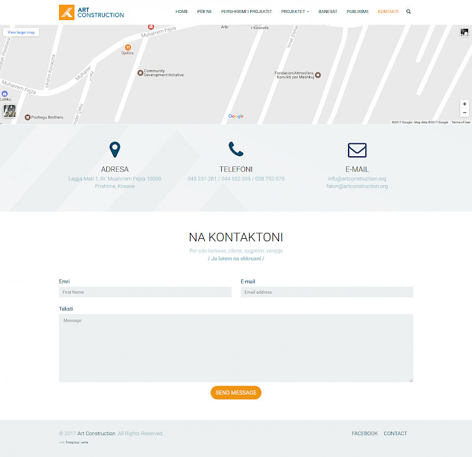Focus the First Name input field
The height and width of the screenshot is (457, 472).
145,292
